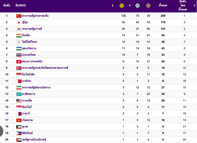Open the ญี่ปุ่น team link
The width and height of the screenshot is (197, 143).
click(x=25, y=22)
